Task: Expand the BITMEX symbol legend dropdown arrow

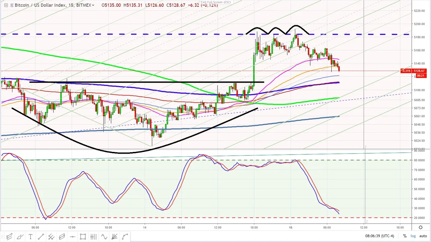Action: 93,5
